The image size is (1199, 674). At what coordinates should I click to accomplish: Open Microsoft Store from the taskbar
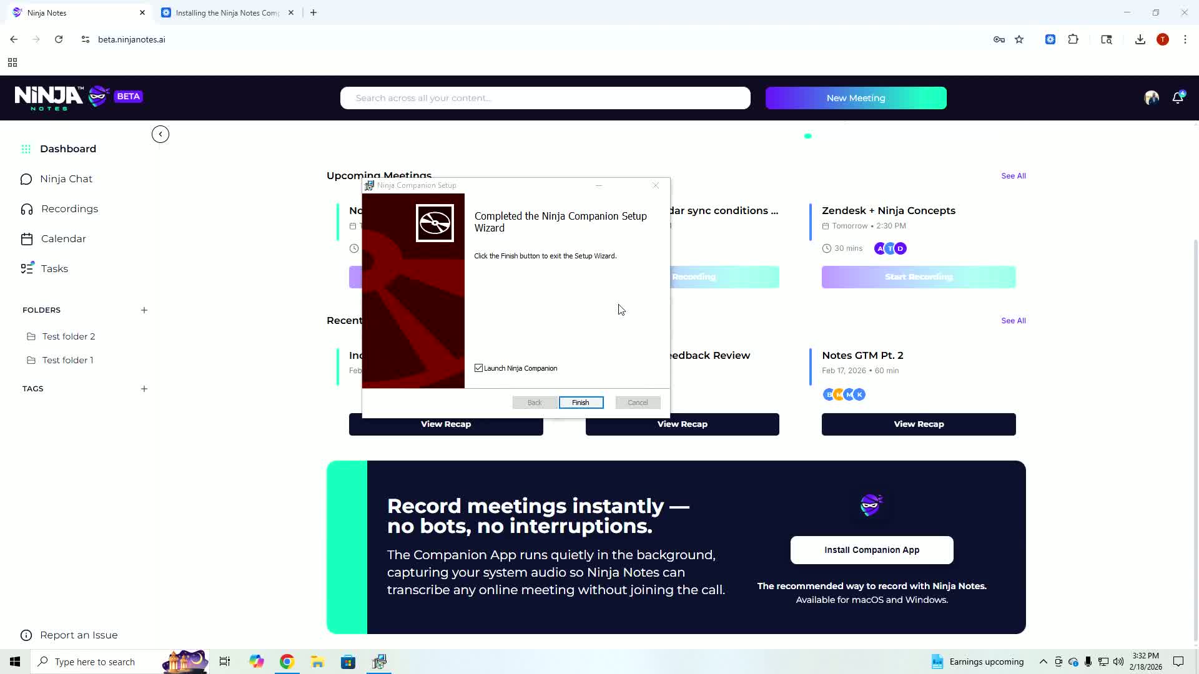click(x=348, y=662)
